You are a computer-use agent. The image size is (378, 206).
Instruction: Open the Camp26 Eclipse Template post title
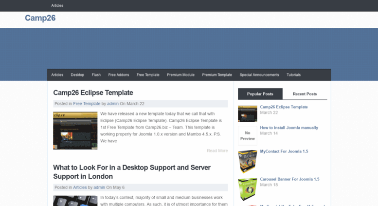(x=93, y=93)
